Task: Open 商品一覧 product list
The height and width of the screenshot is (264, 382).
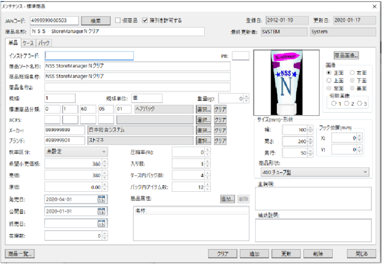Action: point(20,253)
